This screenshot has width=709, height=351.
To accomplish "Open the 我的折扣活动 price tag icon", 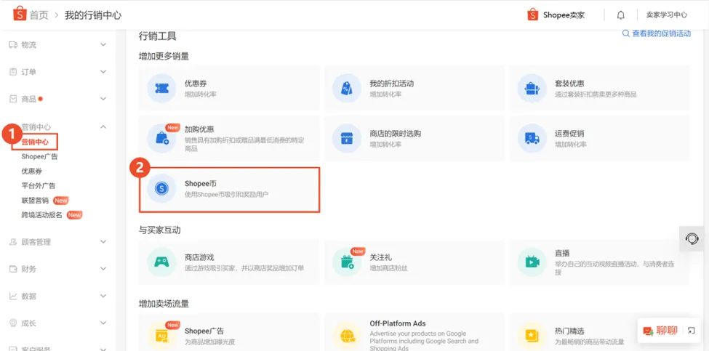I will point(347,88).
